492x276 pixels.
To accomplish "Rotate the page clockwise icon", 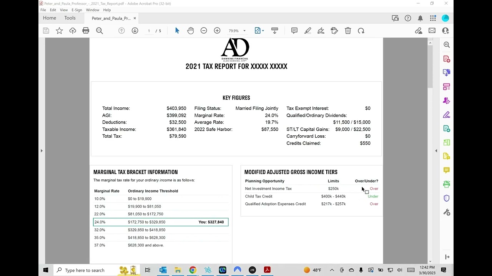I will (x=361, y=31).
